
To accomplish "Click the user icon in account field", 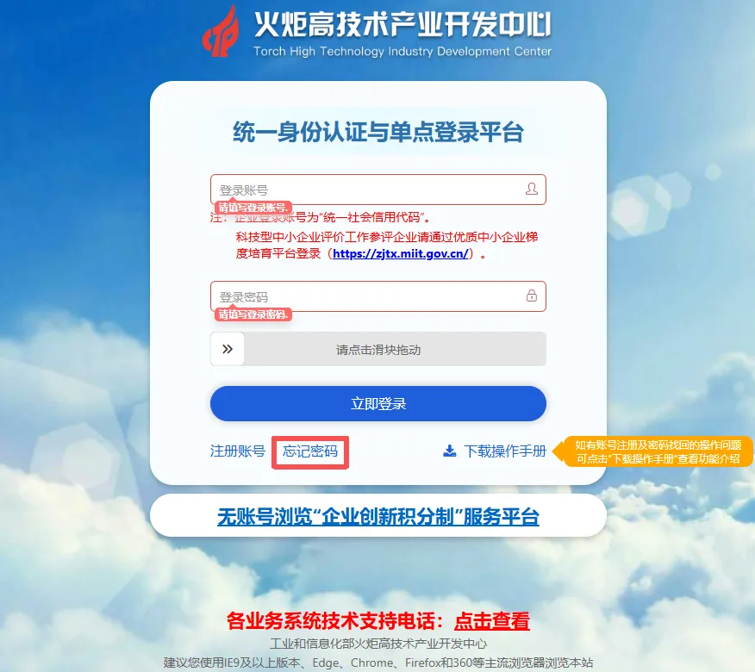I will tap(531, 189).
